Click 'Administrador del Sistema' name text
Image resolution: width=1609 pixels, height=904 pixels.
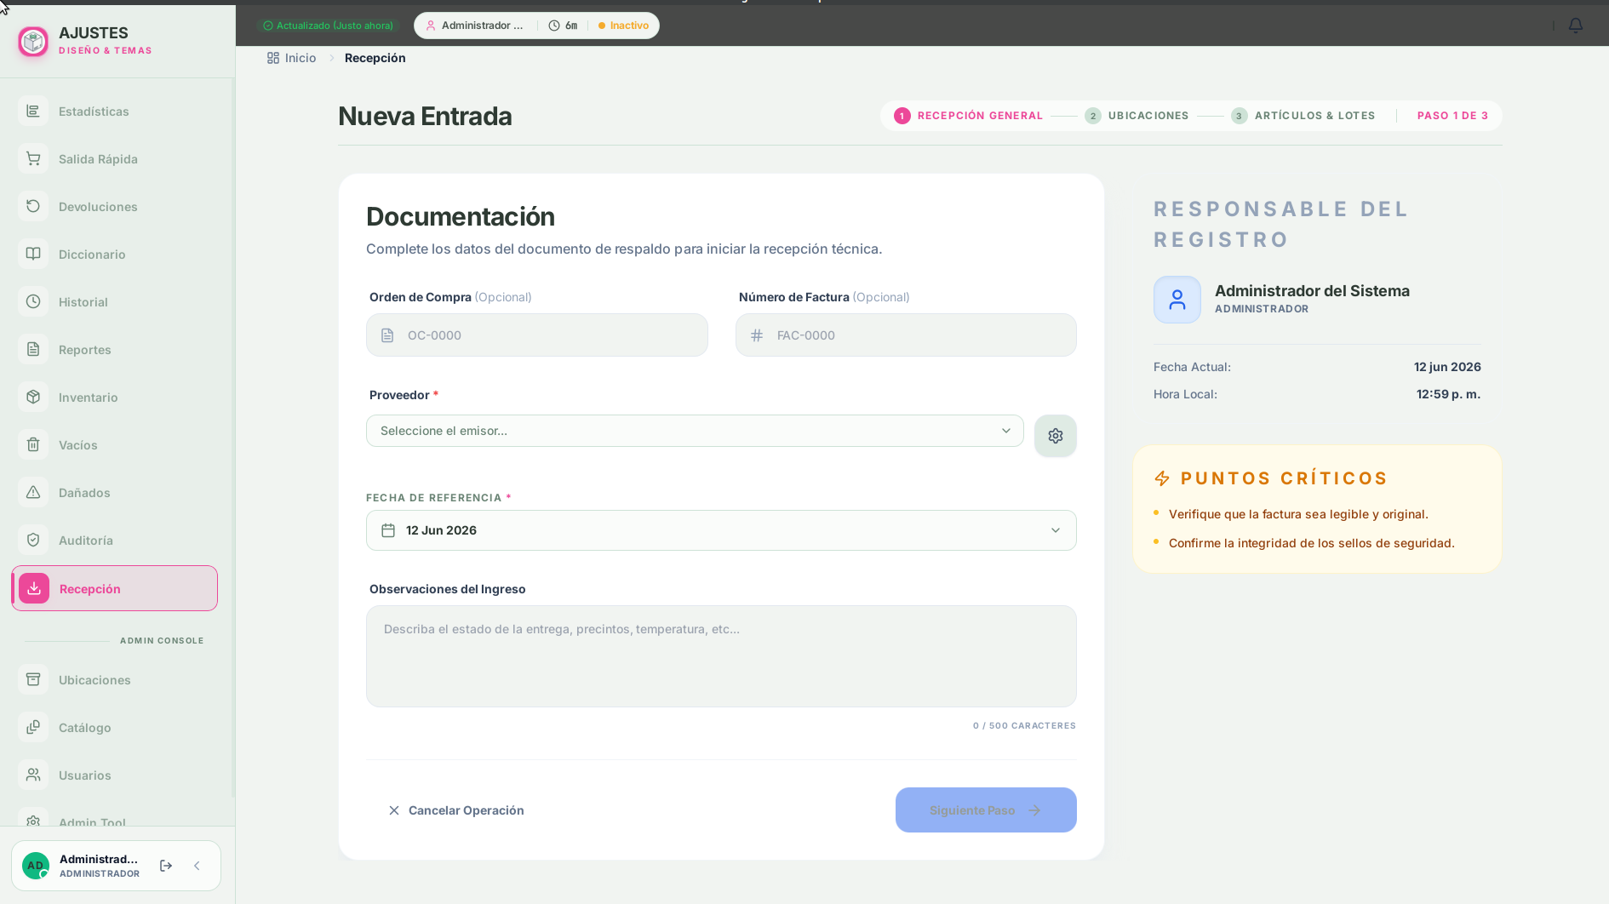(x=1312, y=291)
